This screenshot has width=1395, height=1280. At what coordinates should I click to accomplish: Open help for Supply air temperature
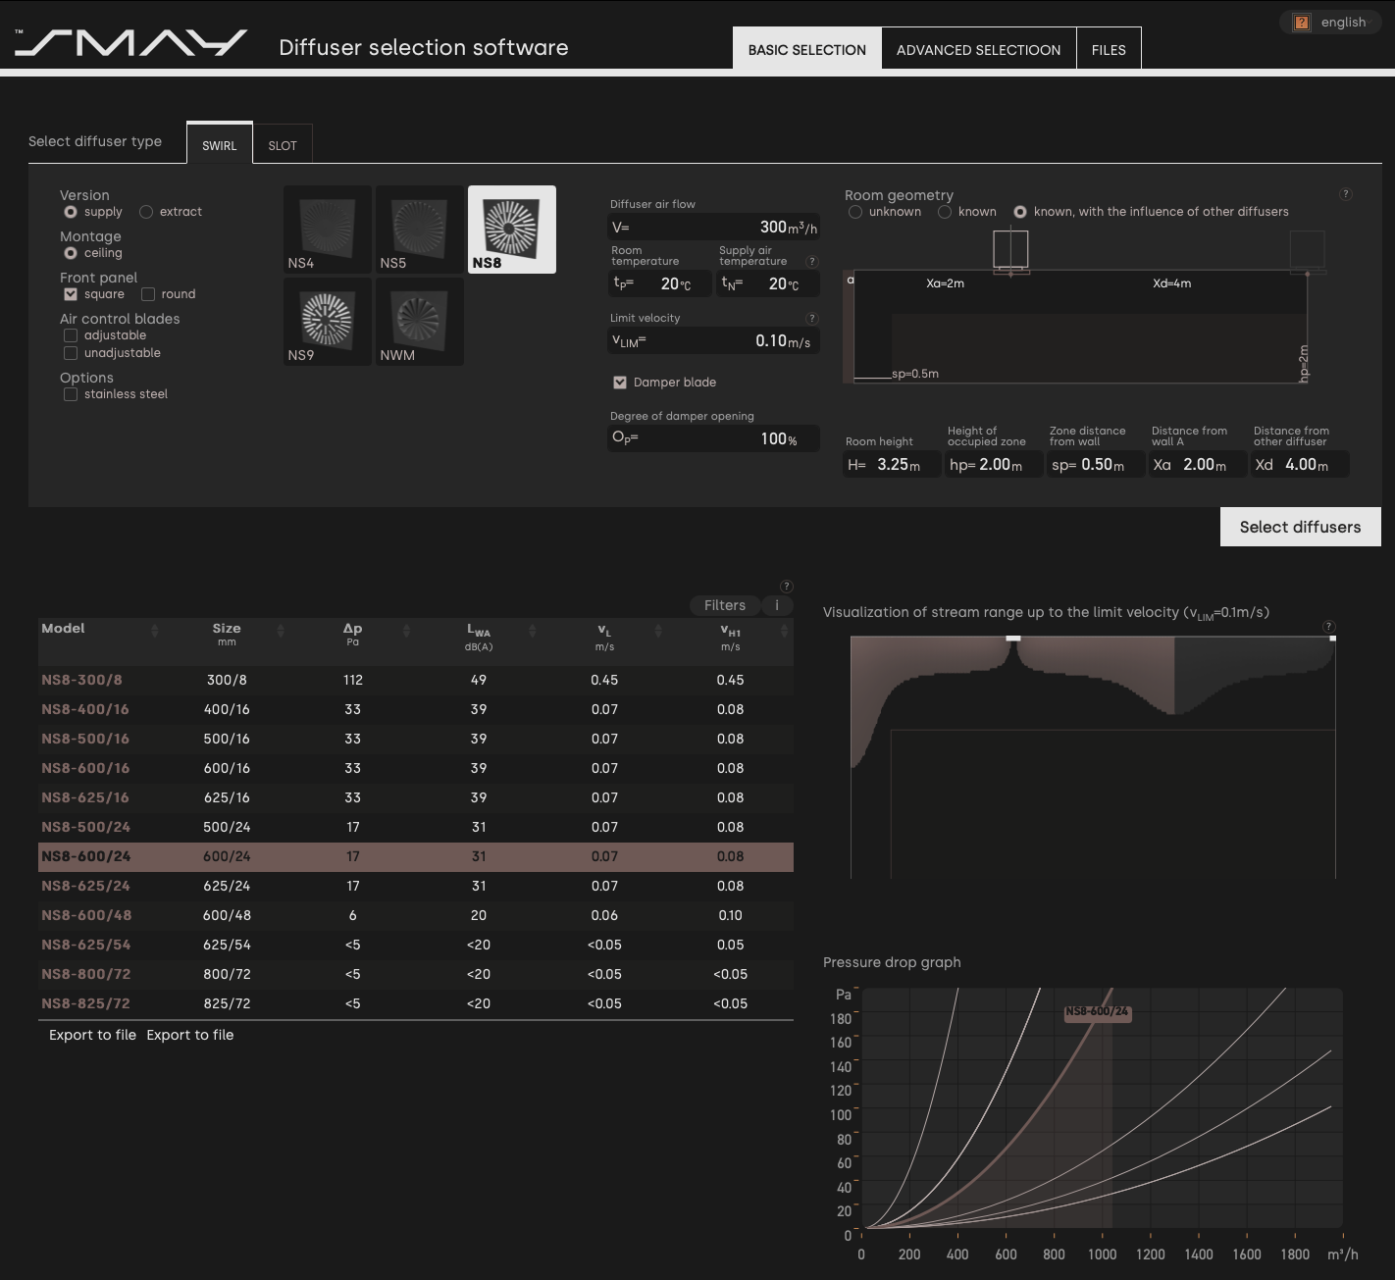coord(811,262)
